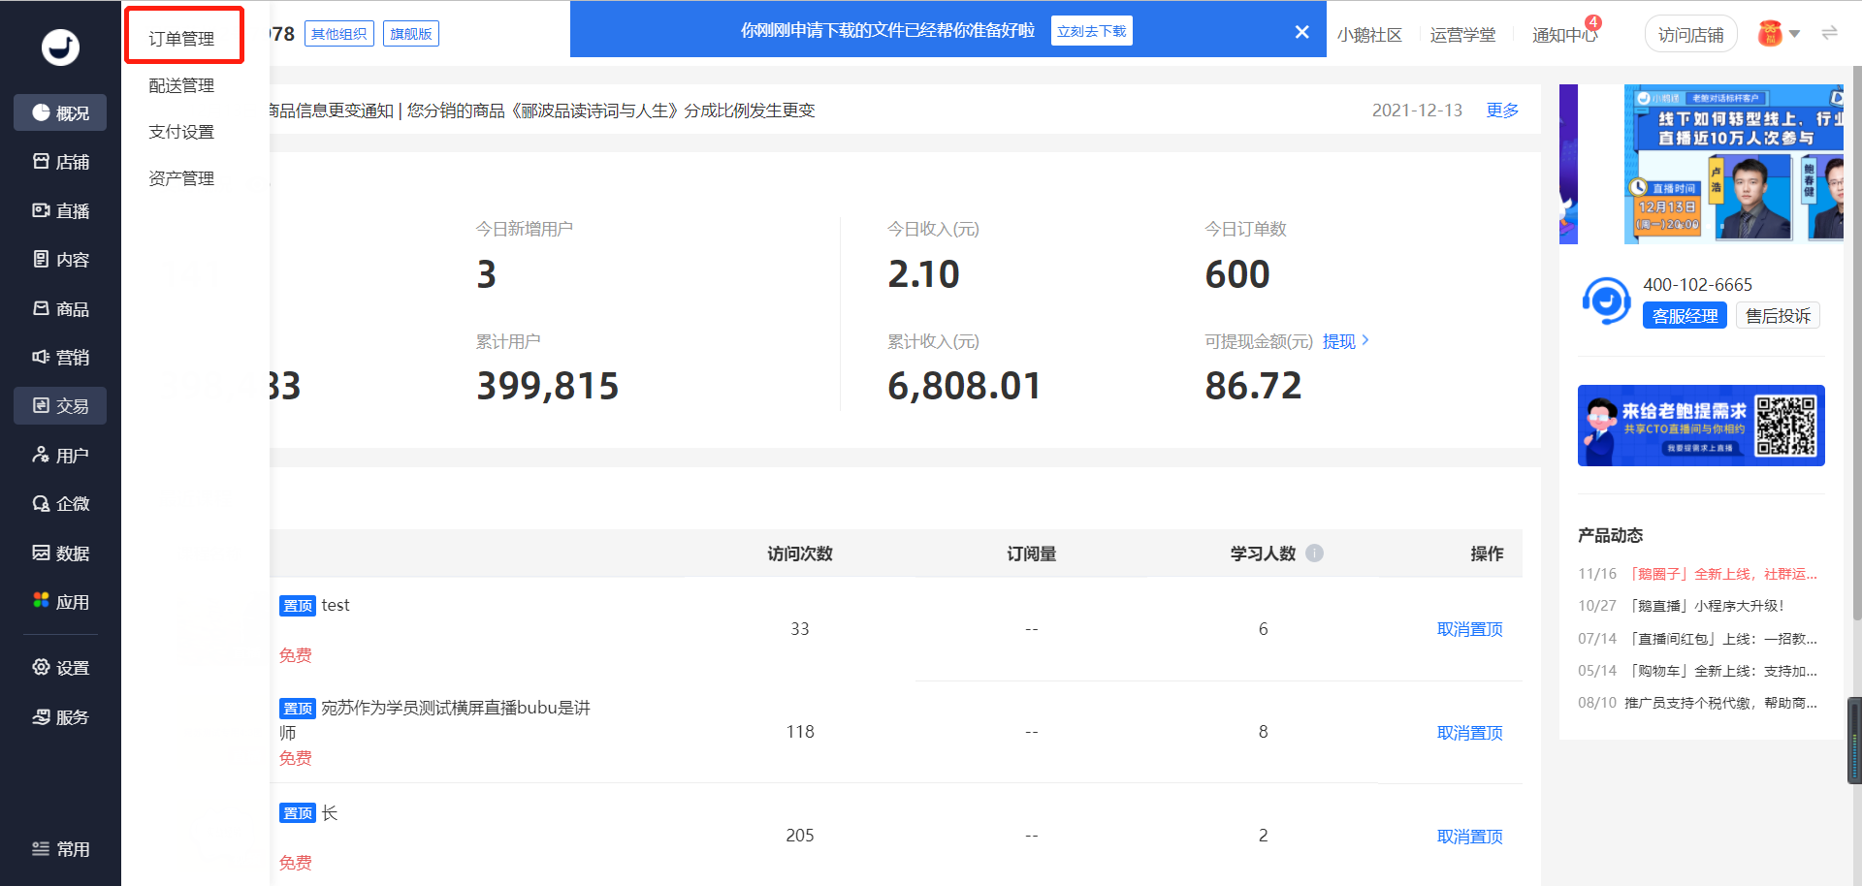Open the 数据 (Data) sidebar section
The image size is (1862, 886).
(60, 553)
